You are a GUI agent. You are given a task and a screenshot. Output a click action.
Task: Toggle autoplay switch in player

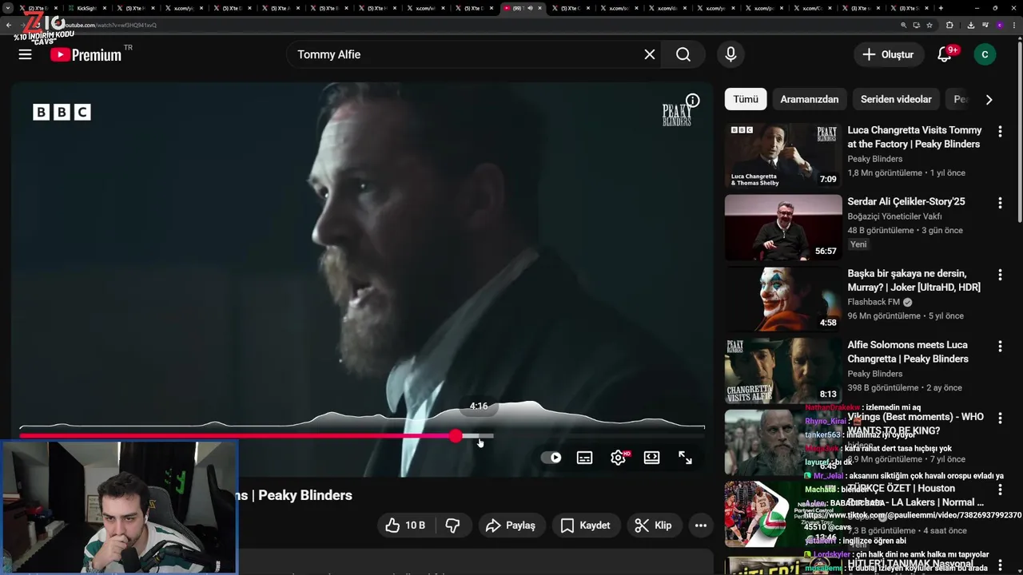[551, 458]
